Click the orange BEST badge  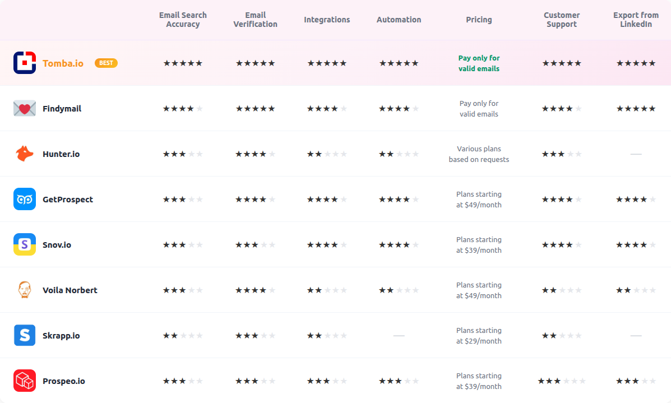point(106,63)
